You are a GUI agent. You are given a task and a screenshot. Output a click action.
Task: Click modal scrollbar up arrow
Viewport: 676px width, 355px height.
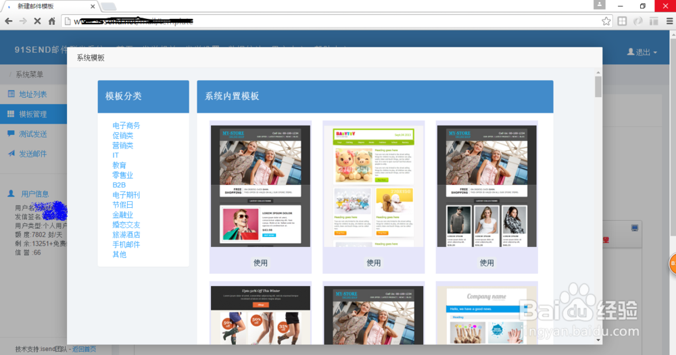tap(598, 72)
